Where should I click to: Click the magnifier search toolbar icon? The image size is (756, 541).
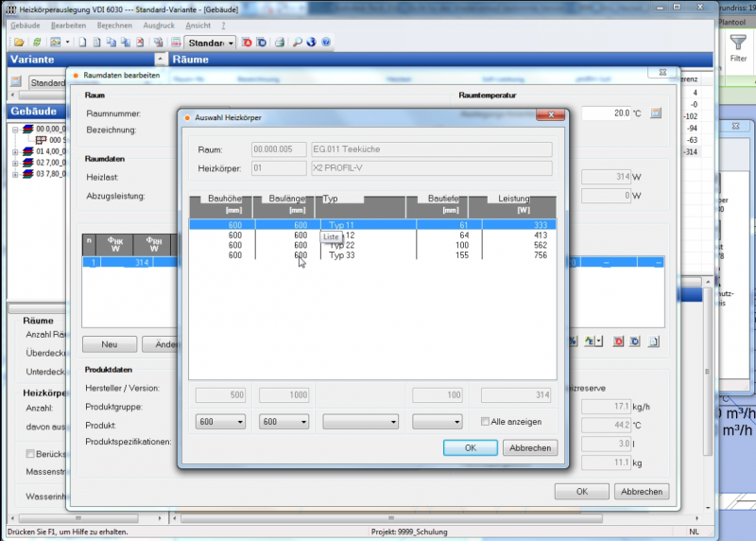point(297,43)
